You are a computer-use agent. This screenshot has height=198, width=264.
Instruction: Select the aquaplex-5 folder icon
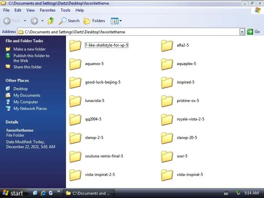167,64
